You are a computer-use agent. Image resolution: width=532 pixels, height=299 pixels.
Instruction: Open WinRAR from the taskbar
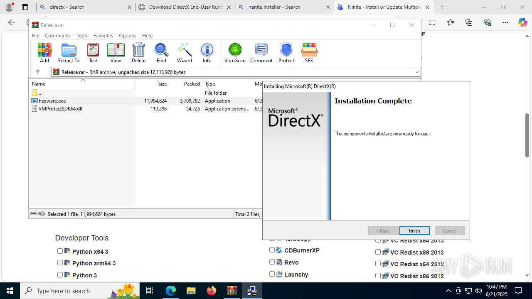coord(232,291)
